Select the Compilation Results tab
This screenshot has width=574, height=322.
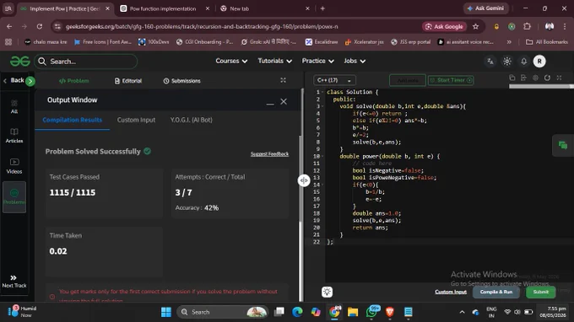tap(72, 120)
